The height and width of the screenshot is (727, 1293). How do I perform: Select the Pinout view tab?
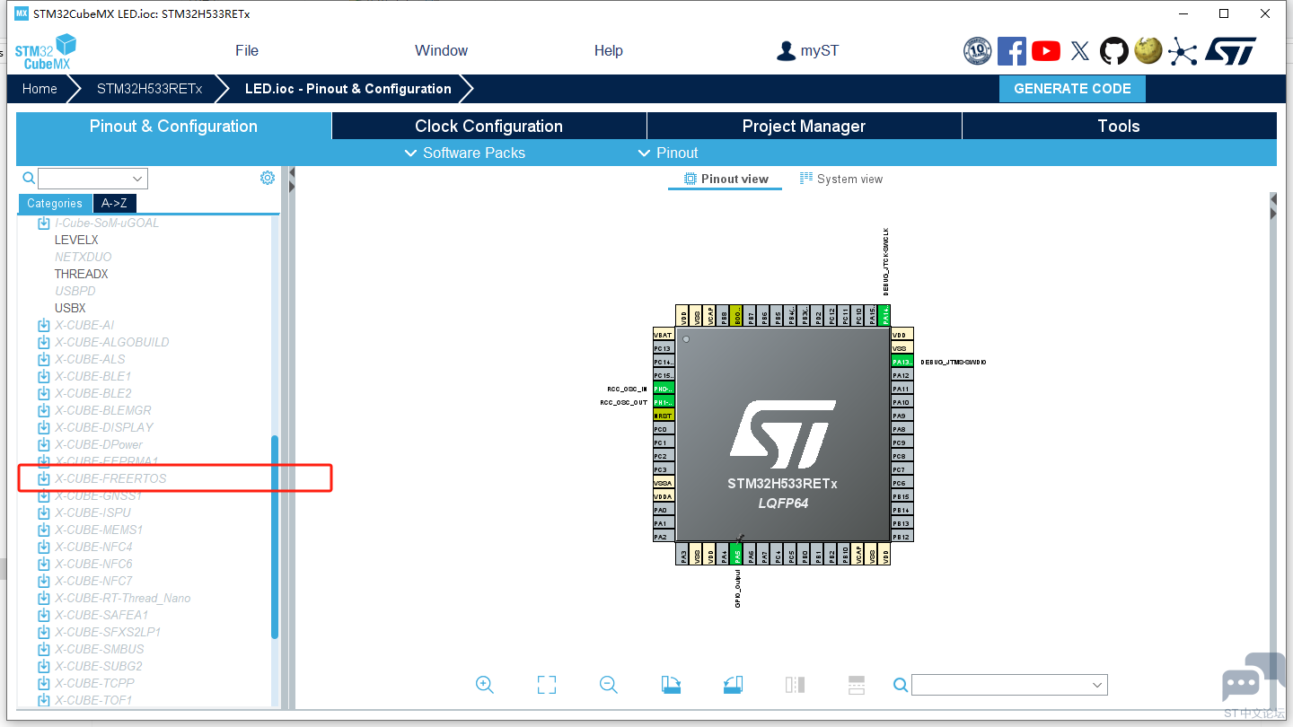pos(726,179)
